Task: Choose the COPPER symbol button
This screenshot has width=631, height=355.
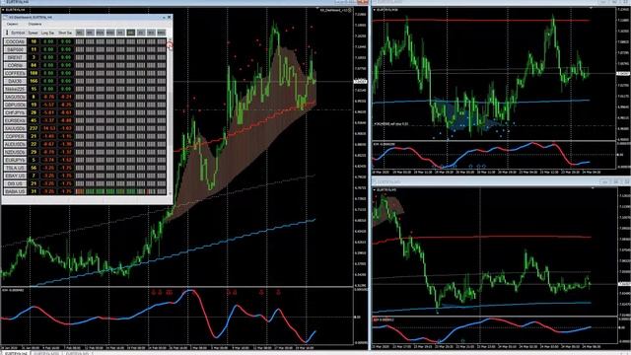Action: 16,136
